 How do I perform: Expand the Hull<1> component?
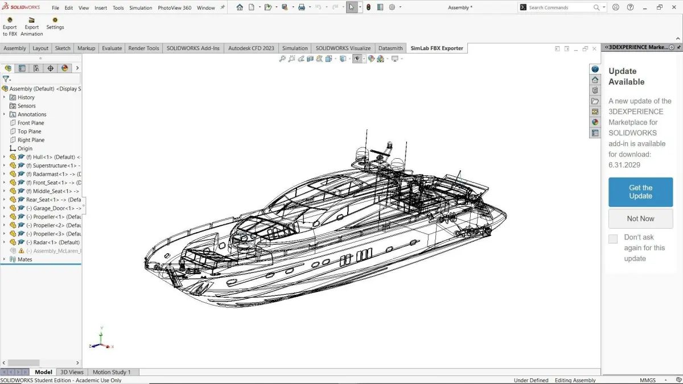tap(4, 157)
